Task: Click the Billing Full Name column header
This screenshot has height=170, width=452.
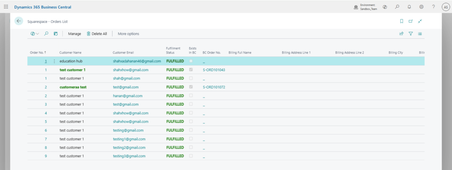Action: 240,53
